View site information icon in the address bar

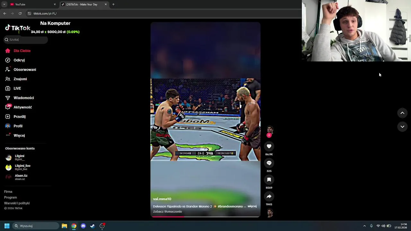tap(29, 13)
